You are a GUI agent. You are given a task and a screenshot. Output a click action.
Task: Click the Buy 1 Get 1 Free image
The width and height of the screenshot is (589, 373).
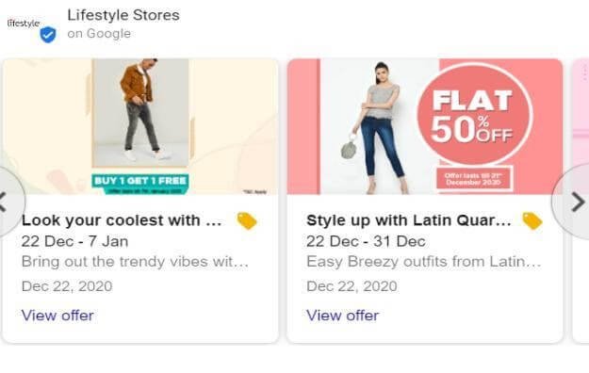click(x=140, y=126)
